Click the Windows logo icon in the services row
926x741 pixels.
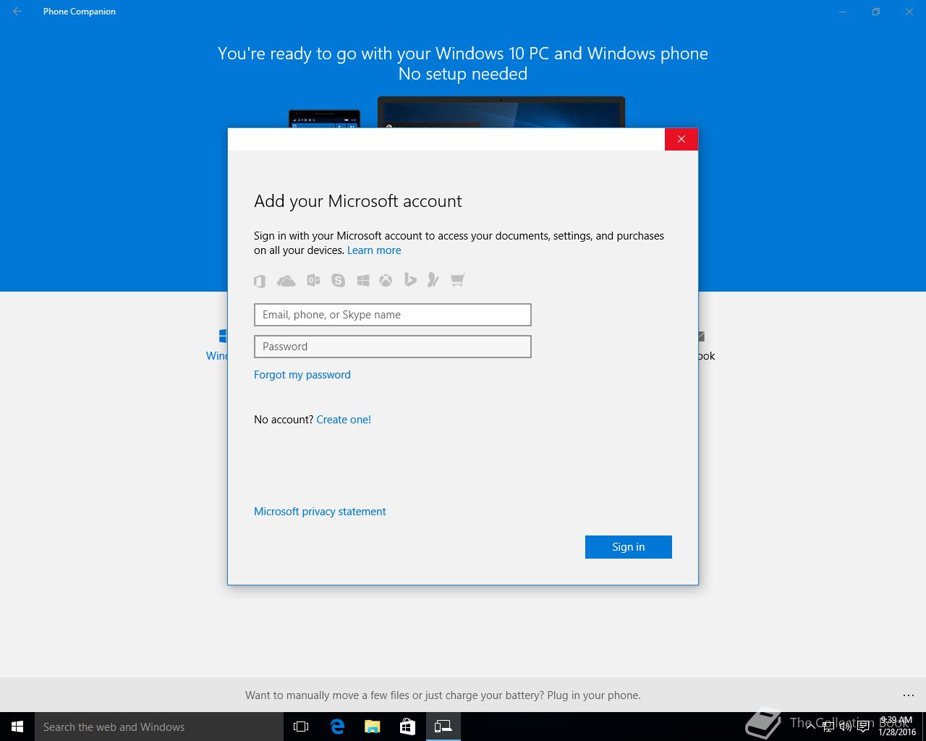[x=363, y=280]
